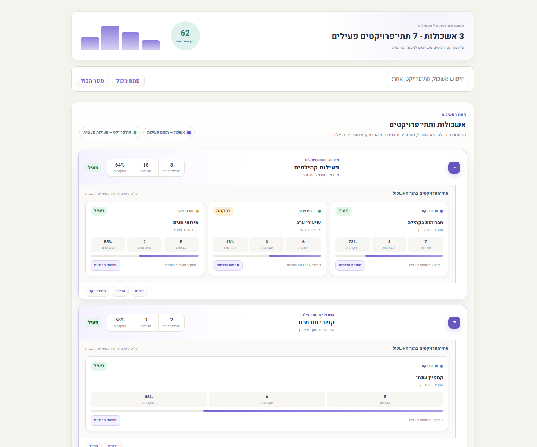This screenshot has width=537, height=447.
Task: Click the progress bar of חברותות בקהילה
Action: click(389, 256)
